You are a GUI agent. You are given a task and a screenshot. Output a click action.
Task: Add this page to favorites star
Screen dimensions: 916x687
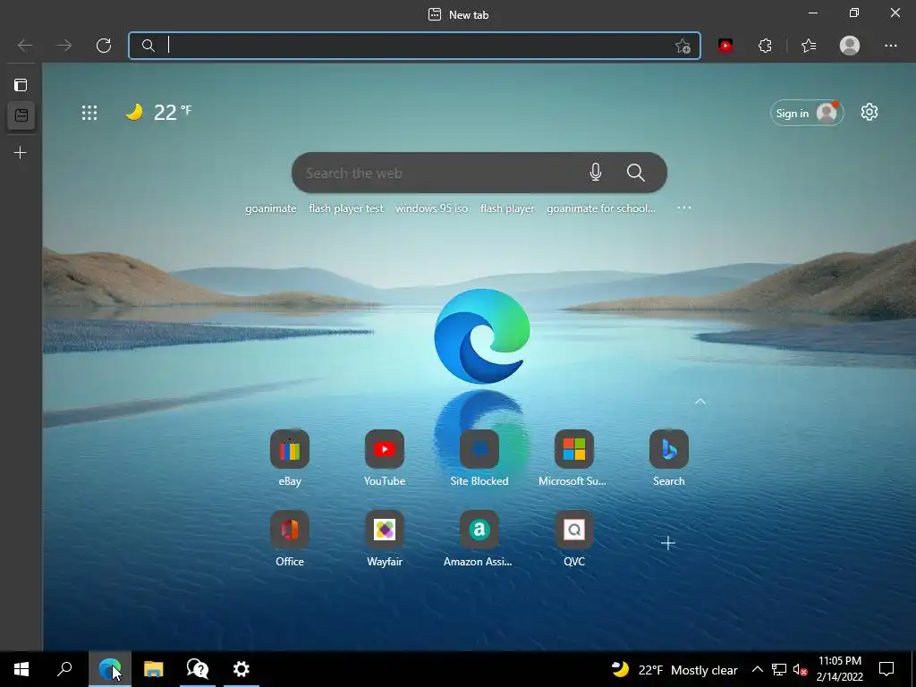click(683, 47)
